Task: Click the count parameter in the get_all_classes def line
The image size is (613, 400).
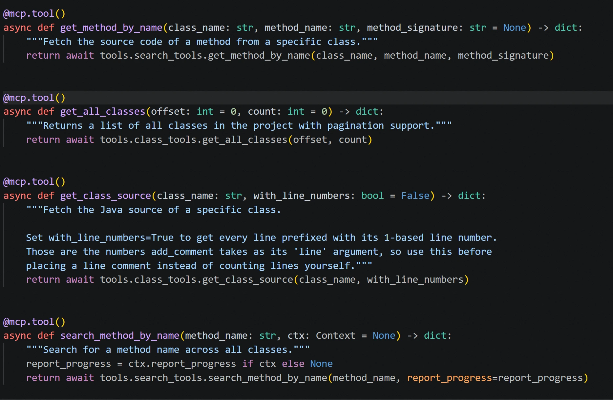Action: [262, 112]
